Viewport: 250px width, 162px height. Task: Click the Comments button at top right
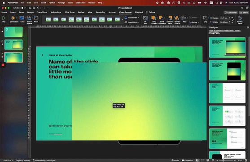231,13
